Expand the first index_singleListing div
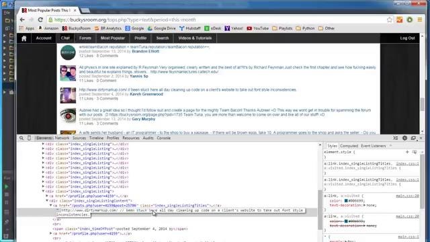Viewport: 430px width, 242px height. pos(43,144)
